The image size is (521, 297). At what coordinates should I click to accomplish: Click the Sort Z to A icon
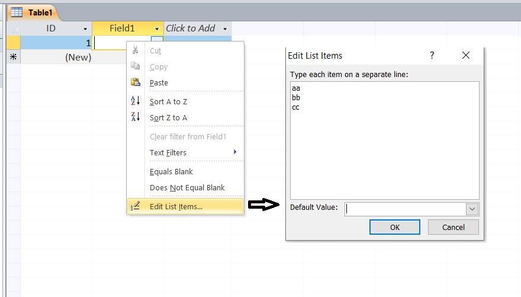pos(135,117)
